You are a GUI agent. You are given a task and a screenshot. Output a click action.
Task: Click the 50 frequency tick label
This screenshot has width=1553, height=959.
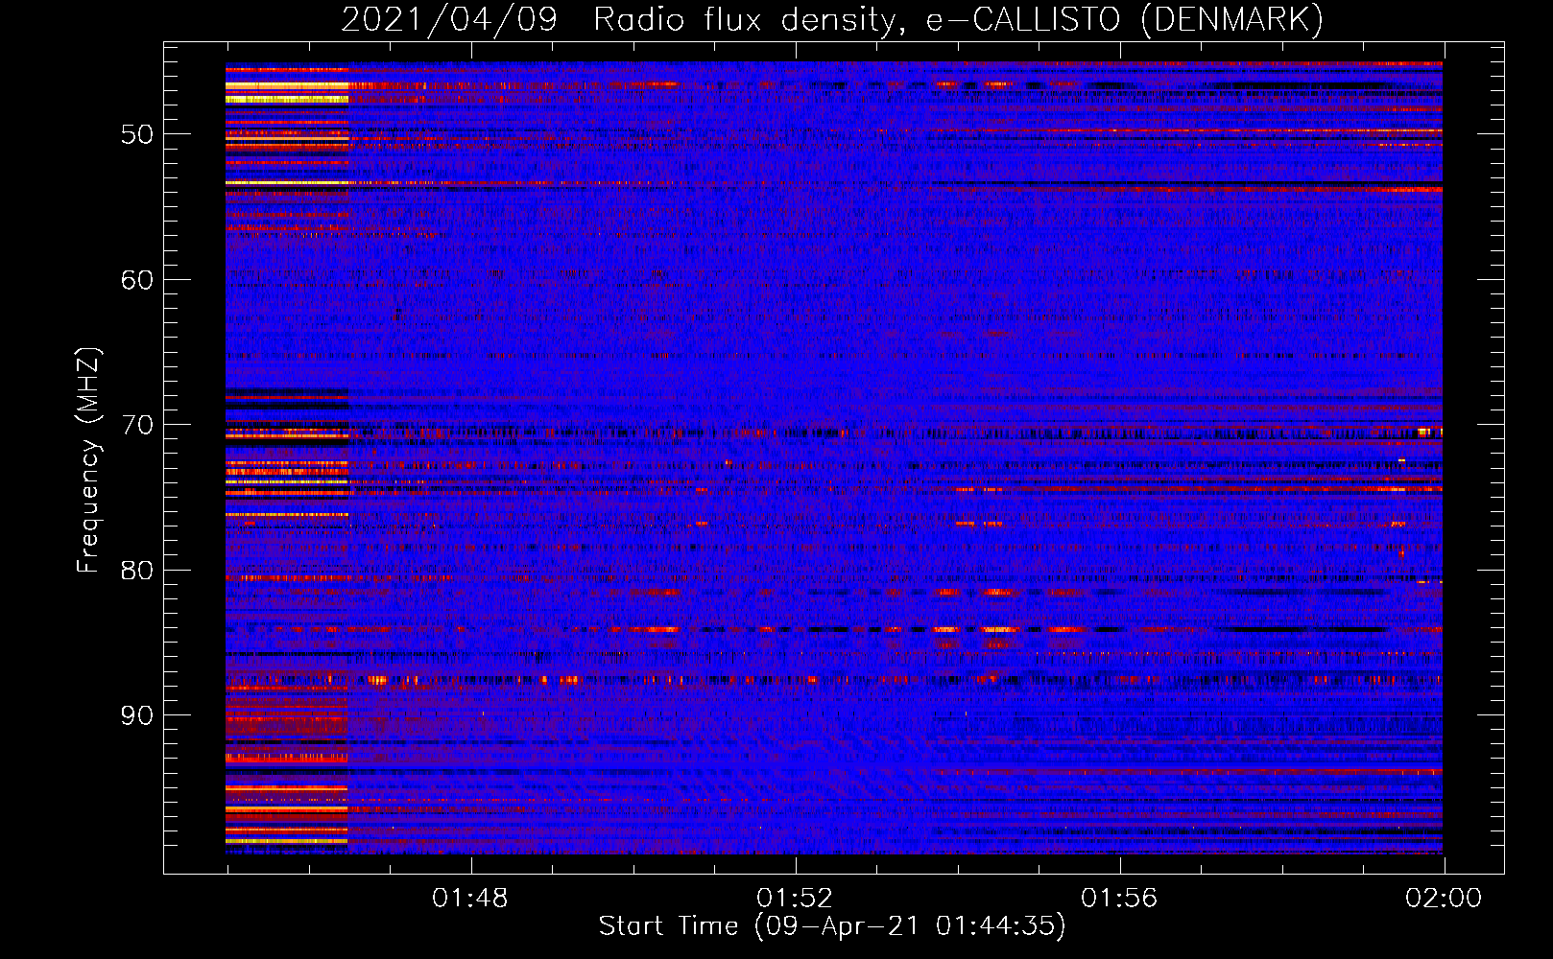click(137, 134)
